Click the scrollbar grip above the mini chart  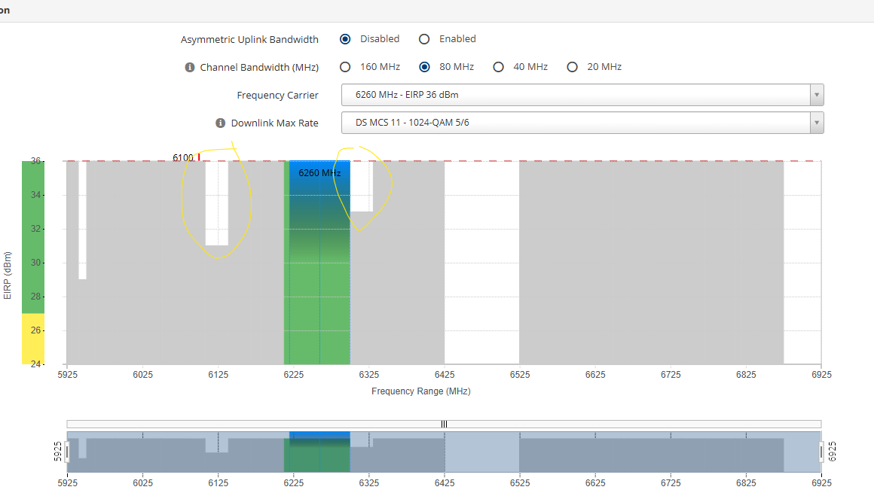(444, 424)
